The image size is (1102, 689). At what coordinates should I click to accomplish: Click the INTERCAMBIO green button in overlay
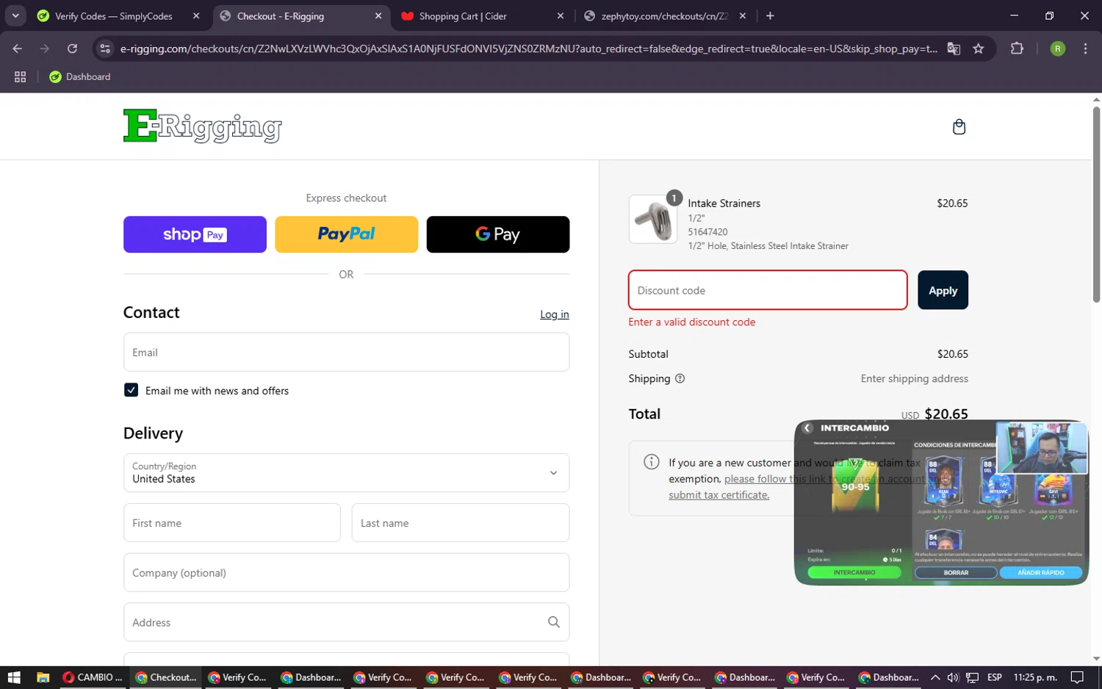click(854, 572)
